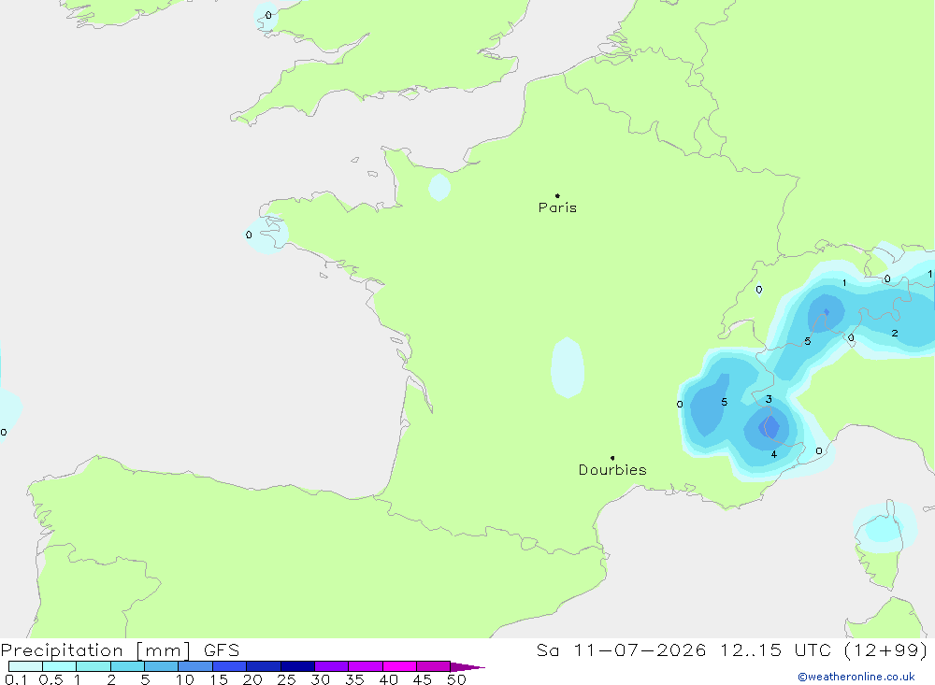Click the Paris city label
This screenshot has width=935, height=685.
point(557,207)
